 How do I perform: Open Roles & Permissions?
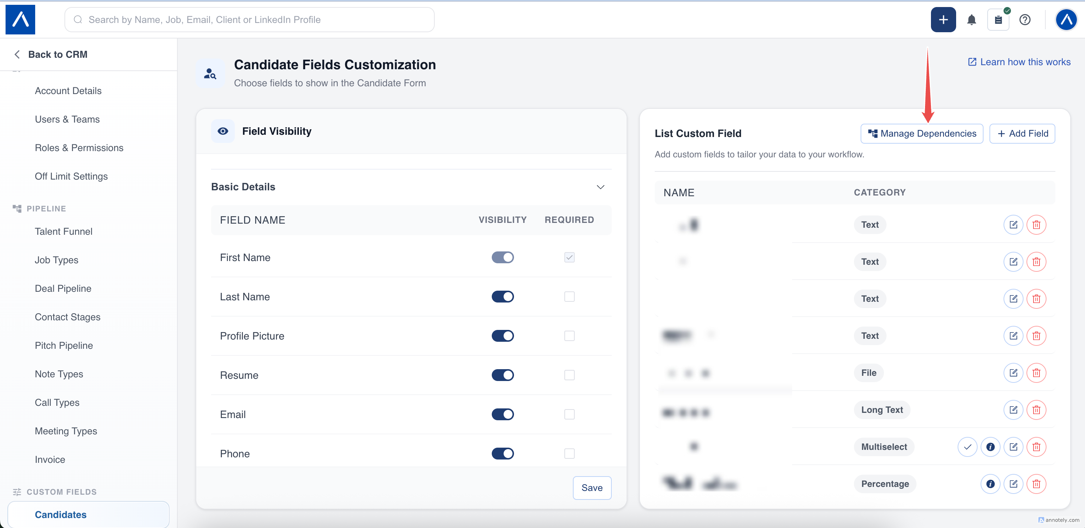coord(79,148)
